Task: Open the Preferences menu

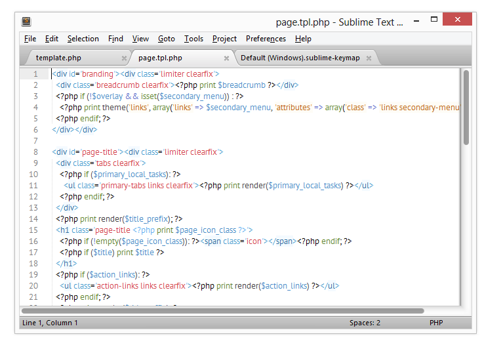Action: [266, 39]
